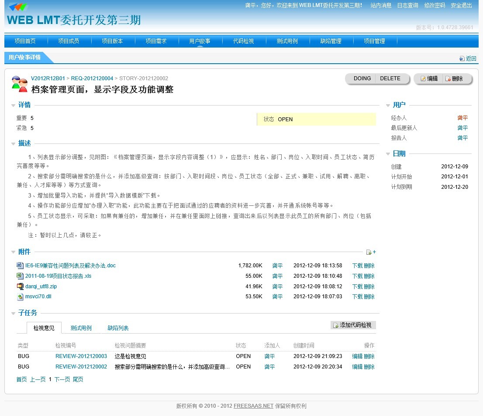Open breadcrumb link REQ-2012120004
The width and height of the screenshot is (483, 416).
coord(92,78)
